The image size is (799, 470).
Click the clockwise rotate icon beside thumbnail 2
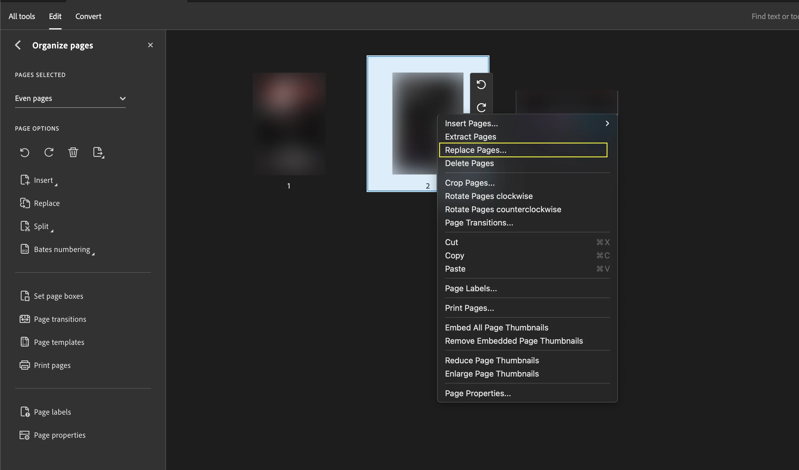tap(481, 108)
